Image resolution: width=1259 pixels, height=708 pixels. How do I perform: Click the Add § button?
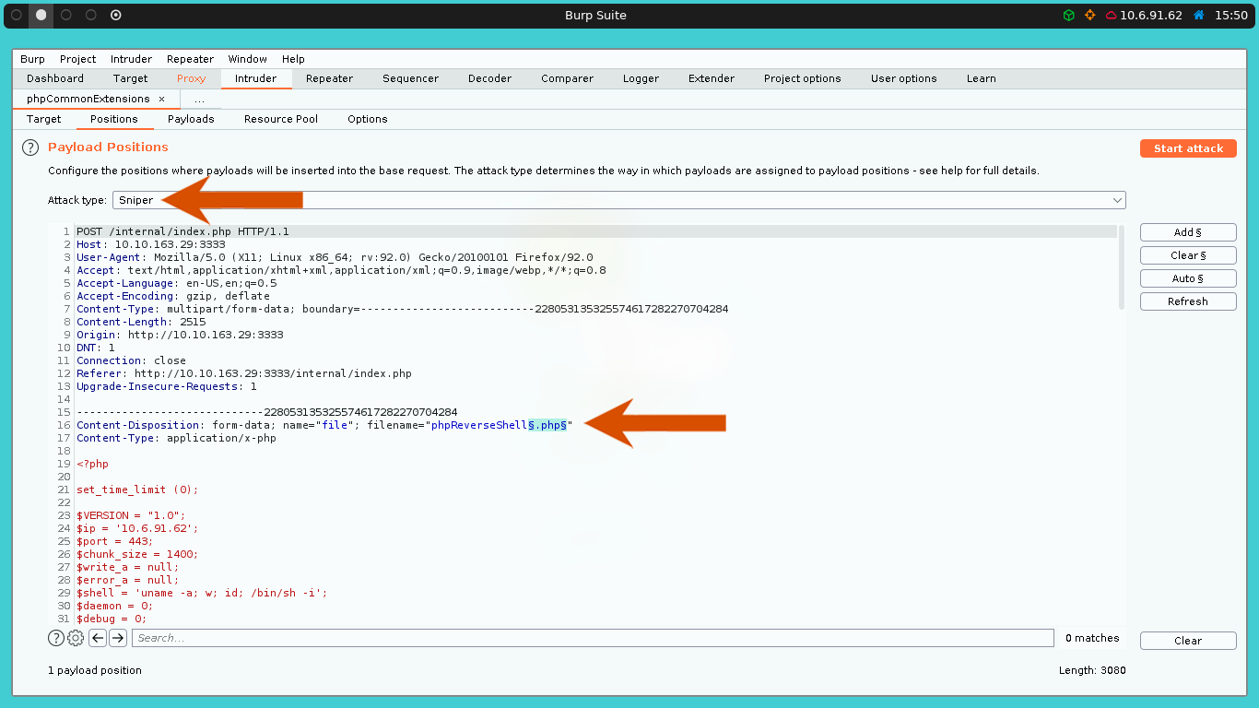[1188, 232]
